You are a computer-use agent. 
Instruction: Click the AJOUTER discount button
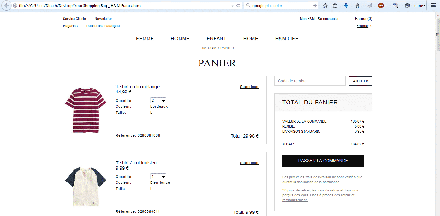click(360, 81)
